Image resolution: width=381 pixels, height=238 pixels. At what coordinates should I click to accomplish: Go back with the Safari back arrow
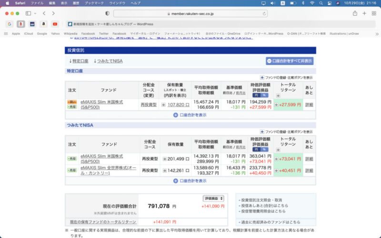[x=44, y=13]
